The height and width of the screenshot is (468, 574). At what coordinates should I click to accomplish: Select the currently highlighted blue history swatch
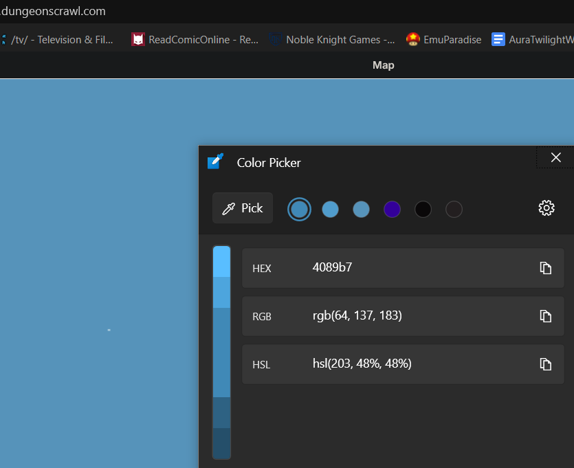click(299, 210)
